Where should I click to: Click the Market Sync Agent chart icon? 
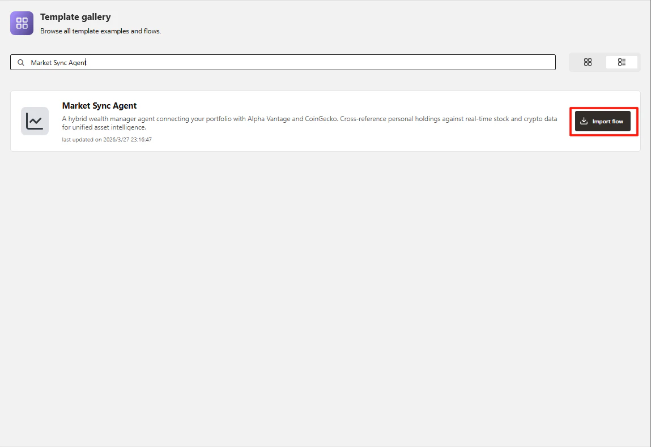[x=35, y=121]
